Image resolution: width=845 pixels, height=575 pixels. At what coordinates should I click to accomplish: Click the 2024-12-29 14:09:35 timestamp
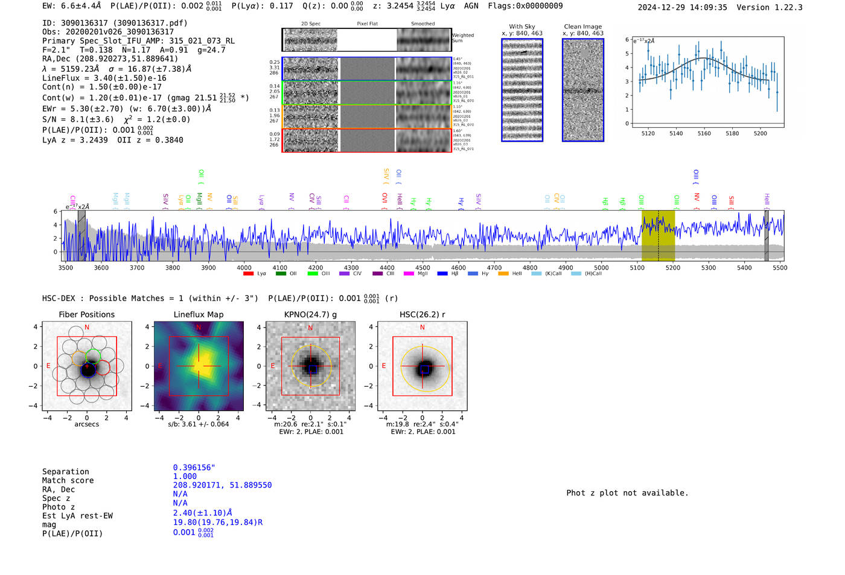pos(683,8)
